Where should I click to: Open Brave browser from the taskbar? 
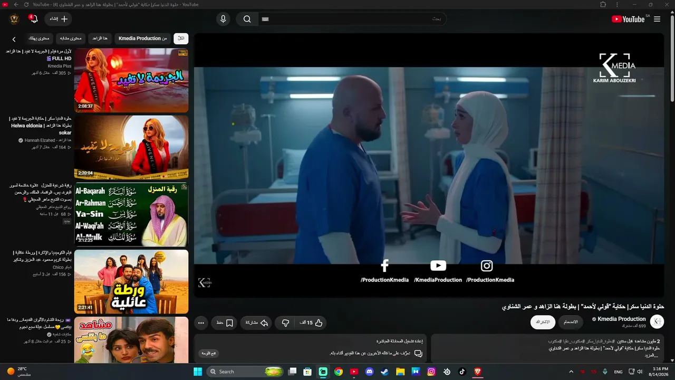click(x=478, y=372)
